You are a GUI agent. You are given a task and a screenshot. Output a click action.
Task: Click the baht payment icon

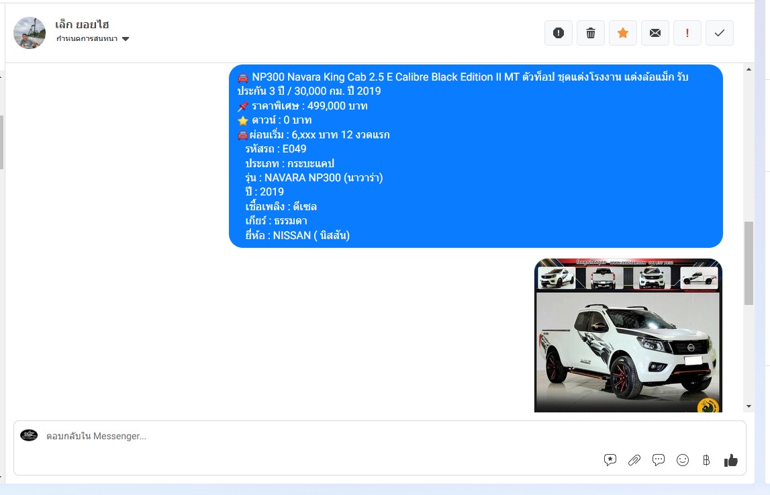tap(706, 460)
